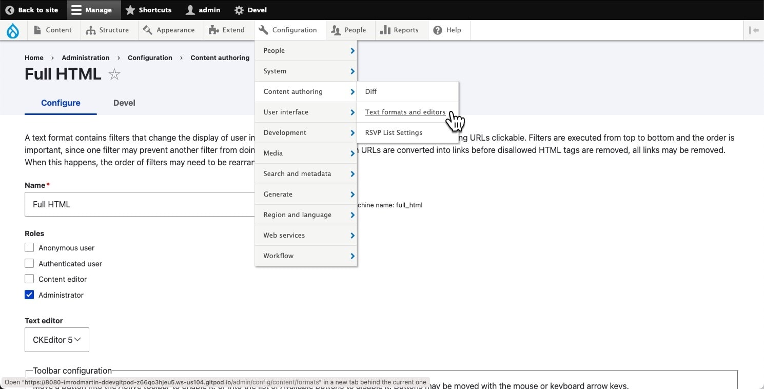Expand the Region and language submenu arrow
The height and width of the screenshot is (389, 764).
[x=352, y=215]
